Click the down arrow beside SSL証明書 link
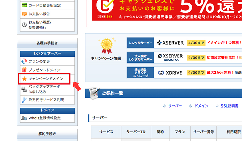This screenshot has width=242, height=141. (217, 106)
